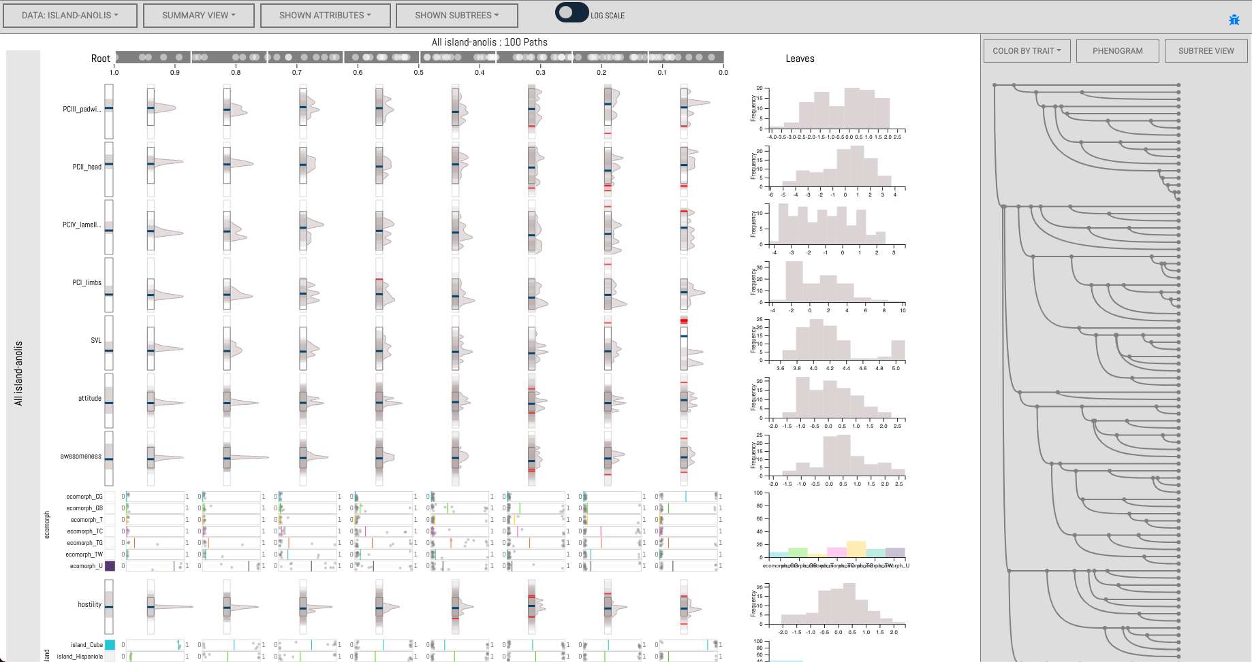Viewport: 1252px width, 662px height.
Task: Click the PCIV_lamell... attribute label
Action: 82,225
